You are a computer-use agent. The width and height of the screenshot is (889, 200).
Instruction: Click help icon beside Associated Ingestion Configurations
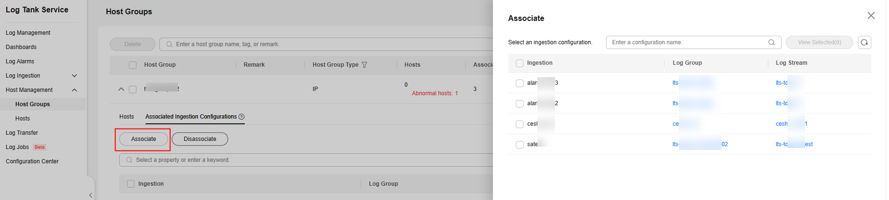click(241, 117)
